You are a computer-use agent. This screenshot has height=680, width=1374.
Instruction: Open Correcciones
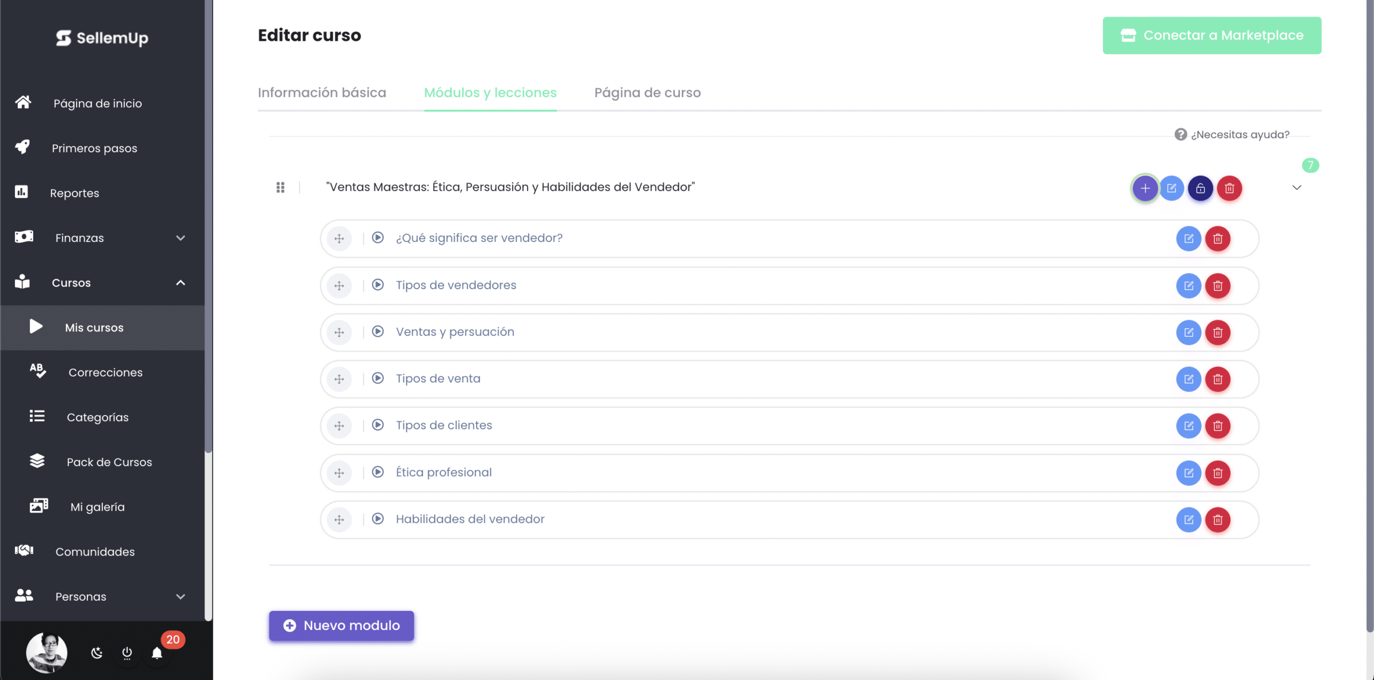pyautogui.click(x=102, y=372)
